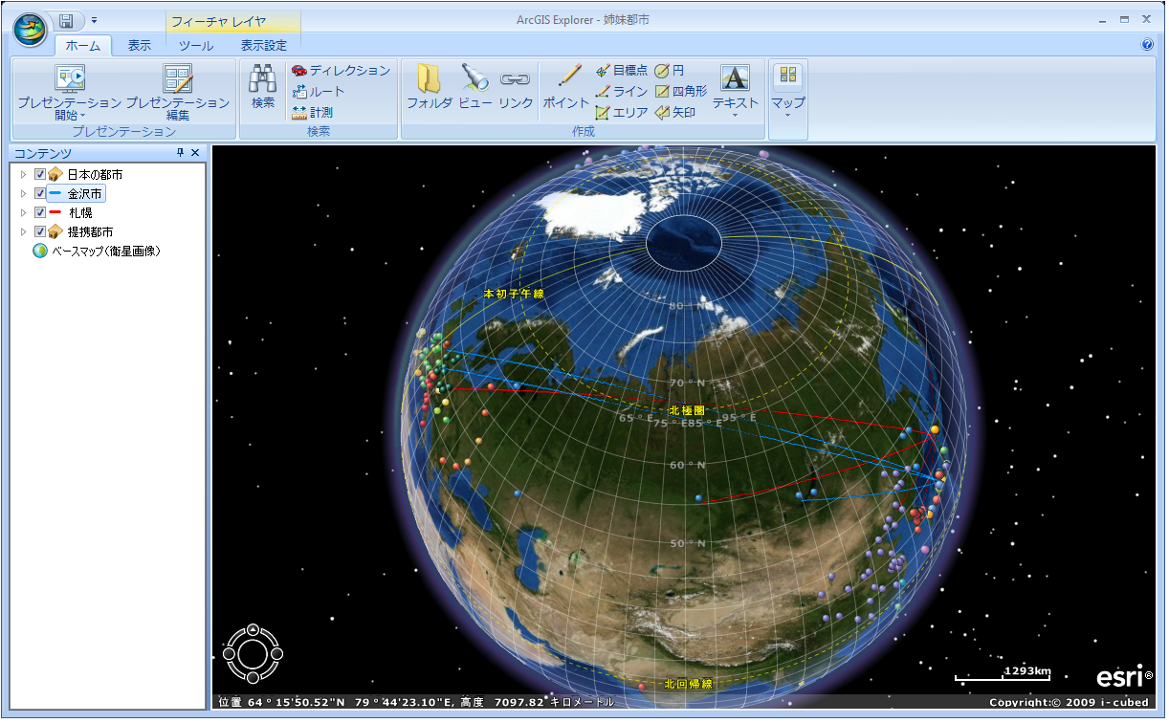Click the 北回帰線 label on the globe

pyautogui.click(x=689, y=684)
